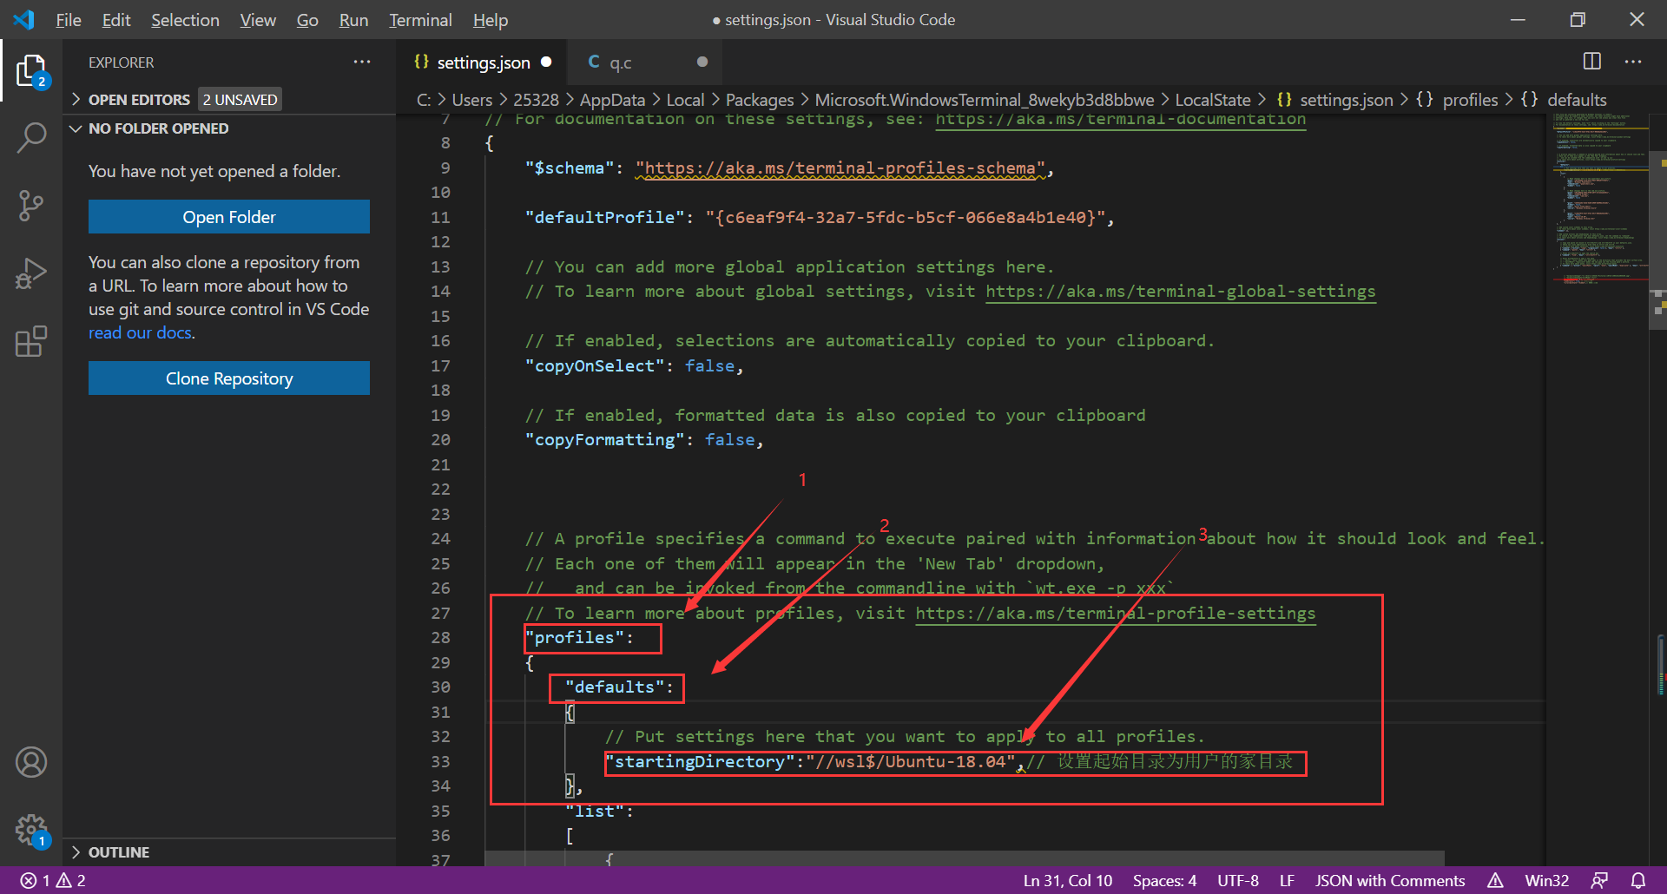This screenshot has width=1667, height=894.
Task: Click the settings.json breadcrumb segment
Action: point(1346,100)
